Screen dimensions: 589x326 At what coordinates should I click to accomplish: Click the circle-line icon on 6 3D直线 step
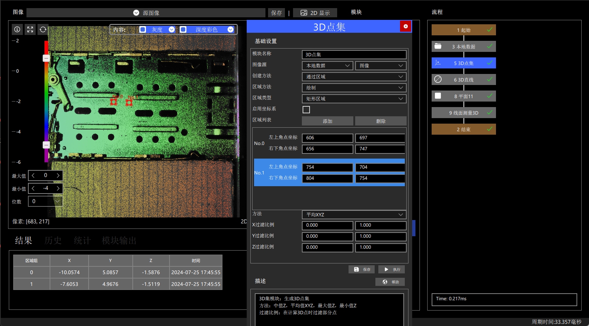coord(438,79)
